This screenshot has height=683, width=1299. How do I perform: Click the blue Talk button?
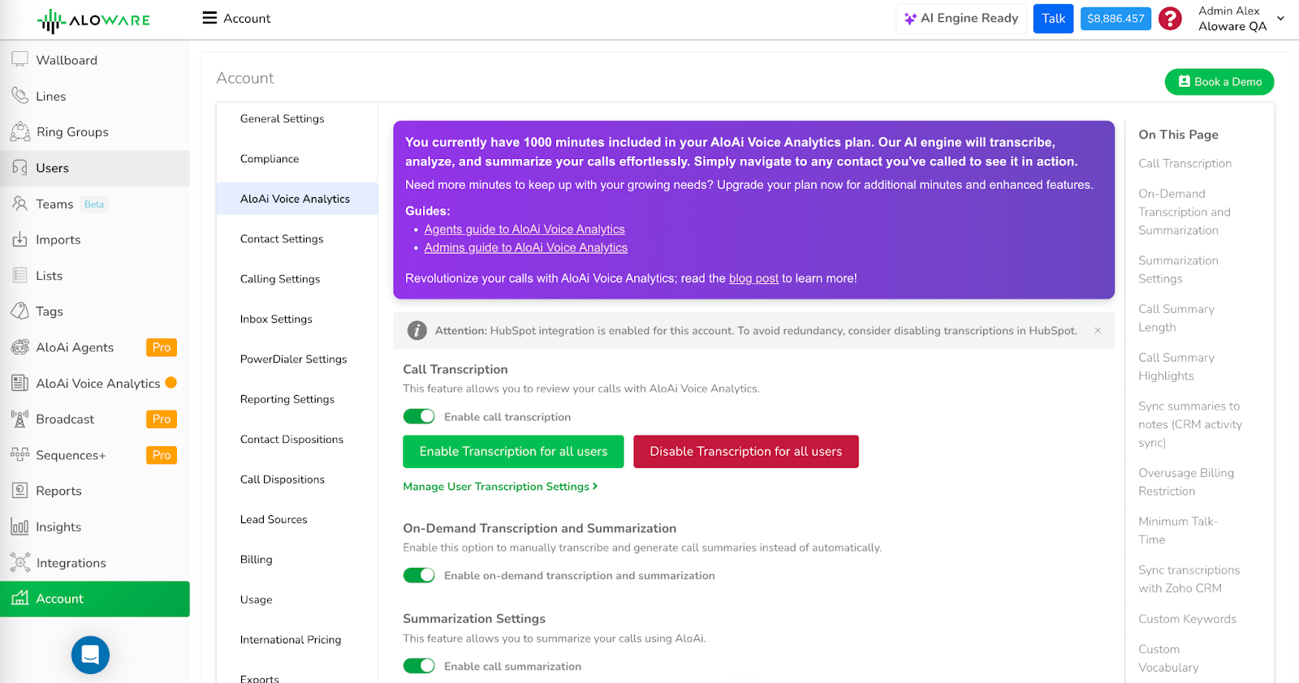coord(1053,19)
